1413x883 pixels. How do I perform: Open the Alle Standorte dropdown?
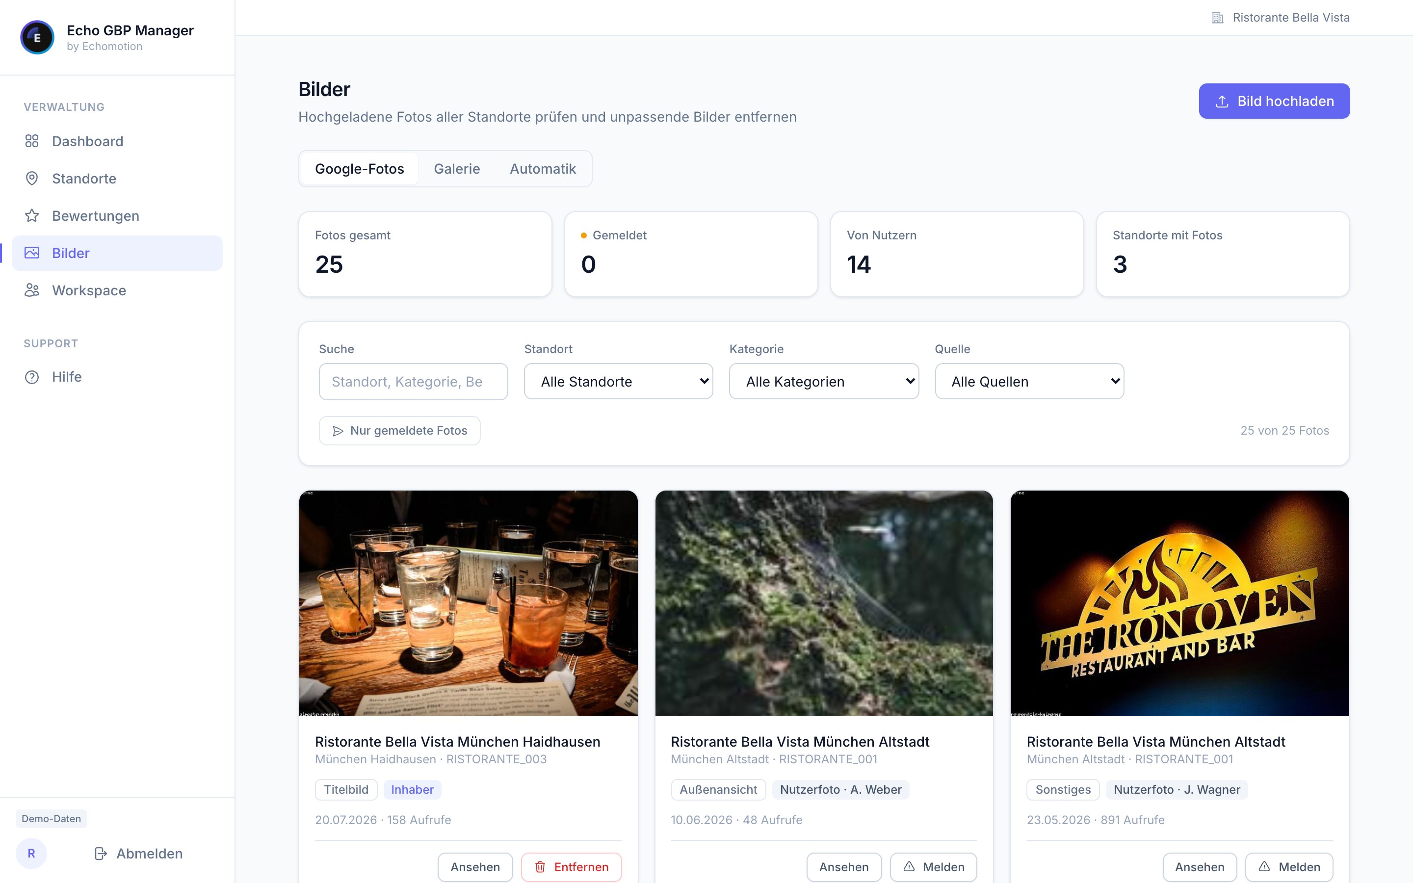point(618,382)
